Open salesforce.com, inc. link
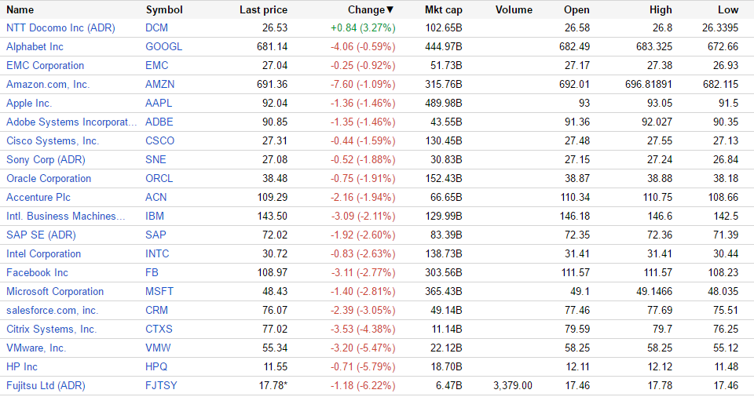The image size is (754, 397). click(52, 310)
